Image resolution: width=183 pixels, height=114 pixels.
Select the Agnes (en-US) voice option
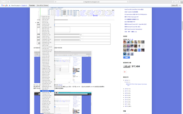[47, 16]
